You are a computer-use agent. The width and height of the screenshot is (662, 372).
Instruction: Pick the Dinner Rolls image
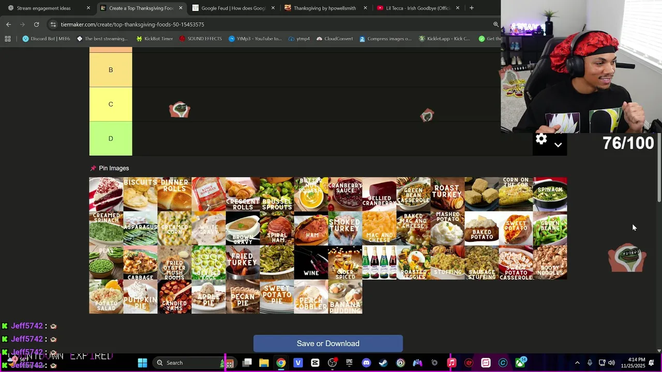[x=174, y=194]
